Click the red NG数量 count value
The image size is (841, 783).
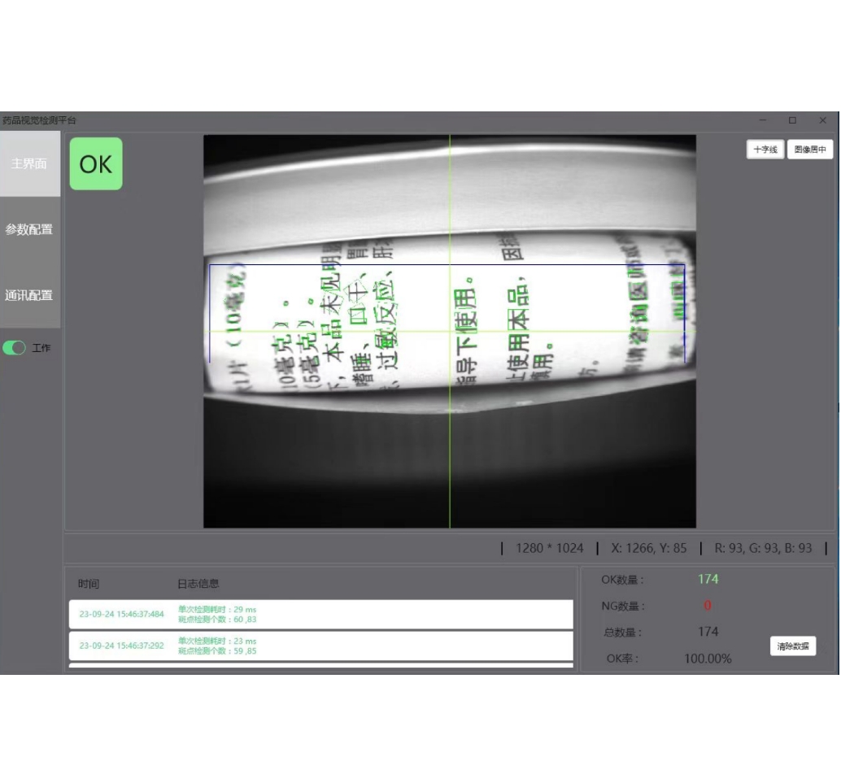pyautogui.click(x=708, y=606)
